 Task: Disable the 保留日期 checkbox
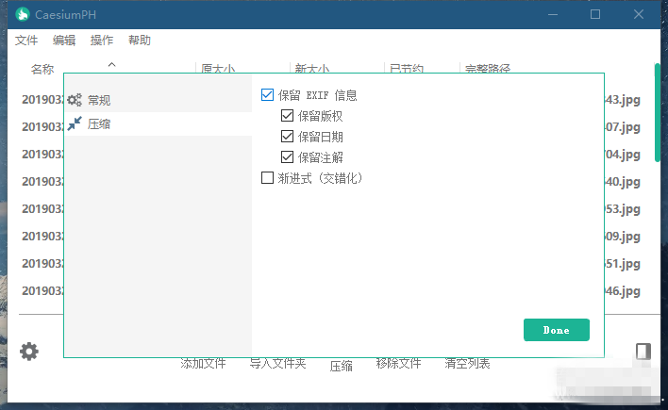coord(288,137)
